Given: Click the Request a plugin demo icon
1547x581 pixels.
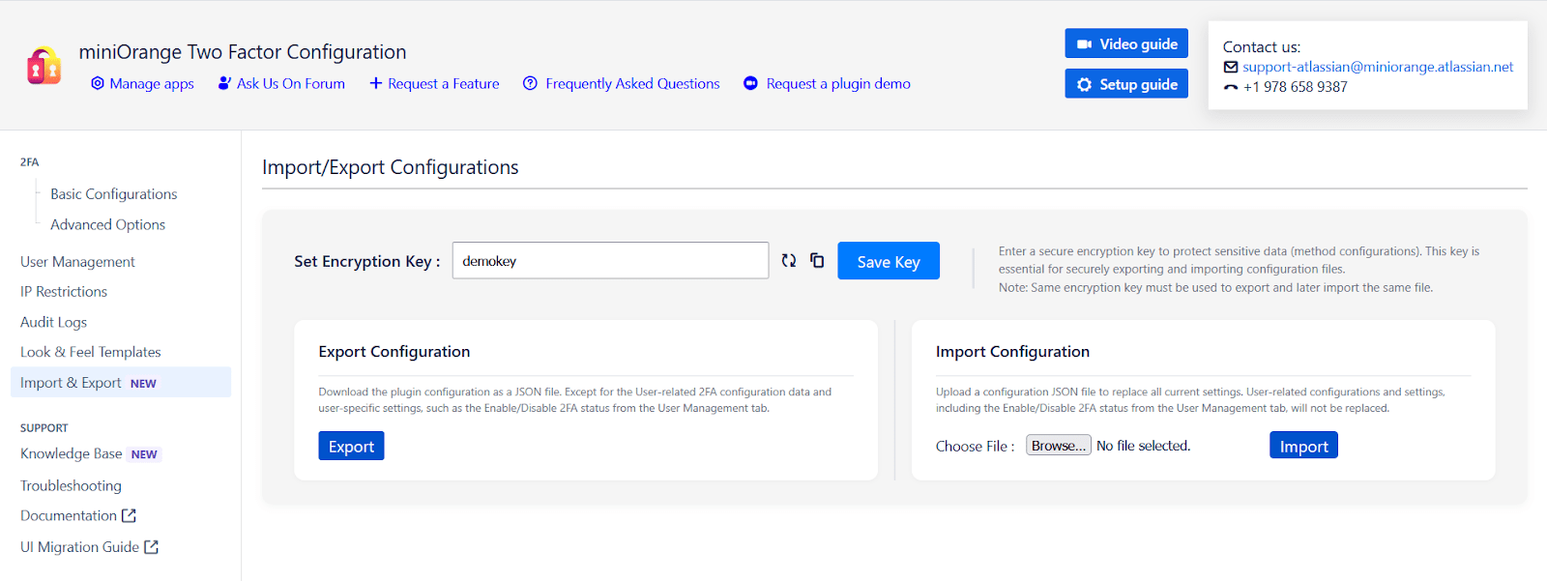Looking at the screenshot, I should pos(750,83).
